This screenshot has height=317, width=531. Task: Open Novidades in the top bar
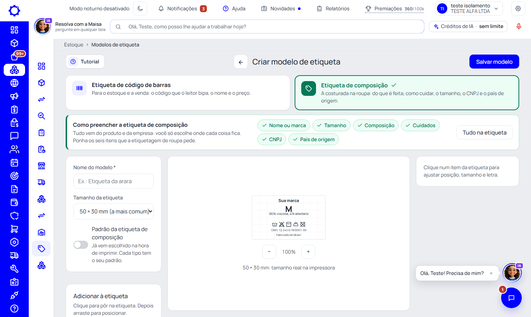281,8
